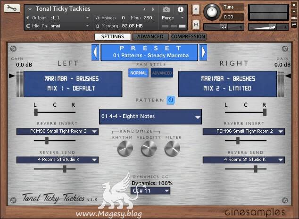The width and height of the screenshot is (299, 219).
Task: Open left Reverb Send 4 Rooms dropdown
Action: [58, 160]
